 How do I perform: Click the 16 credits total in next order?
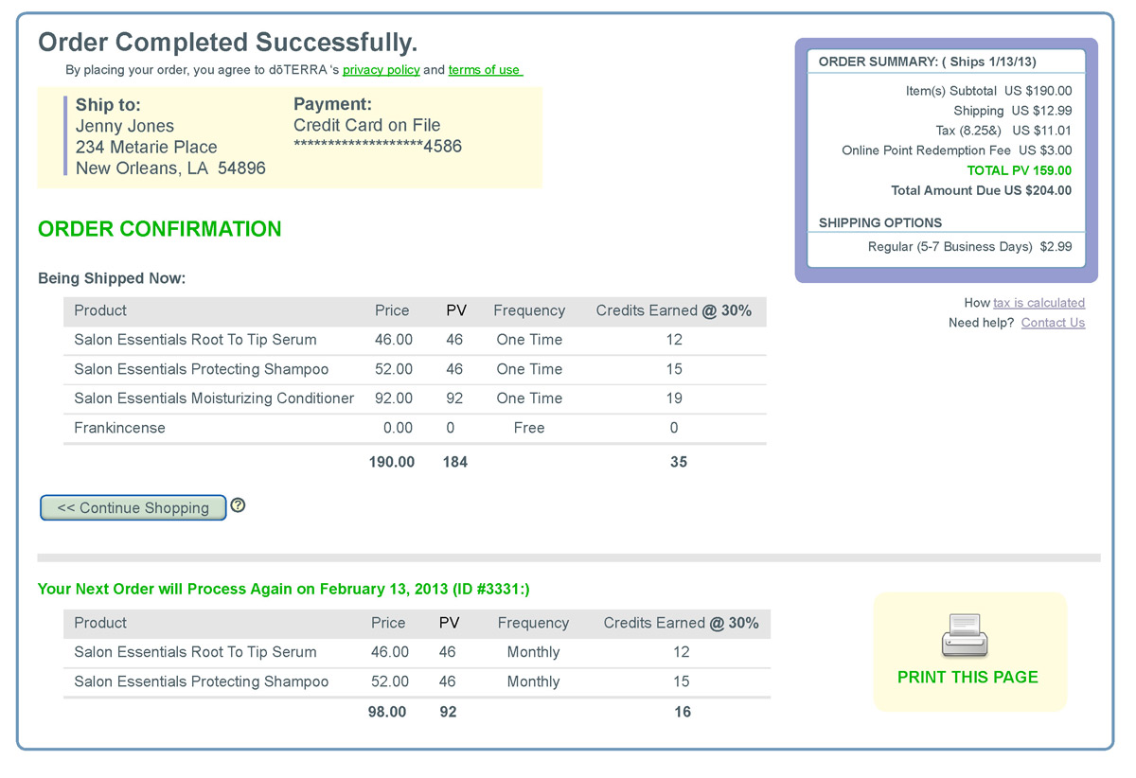[683, 712]
